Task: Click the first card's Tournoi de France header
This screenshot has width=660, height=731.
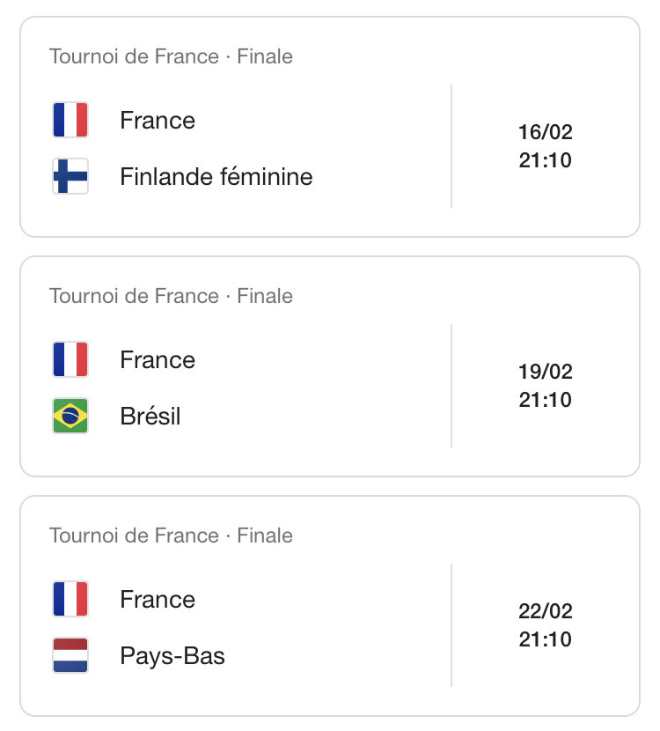Action: pyautogui.click(x=171, y=56)
